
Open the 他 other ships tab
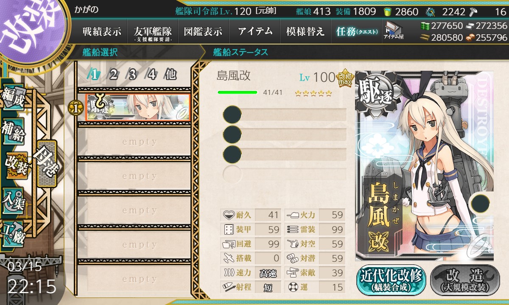[171, 75]
